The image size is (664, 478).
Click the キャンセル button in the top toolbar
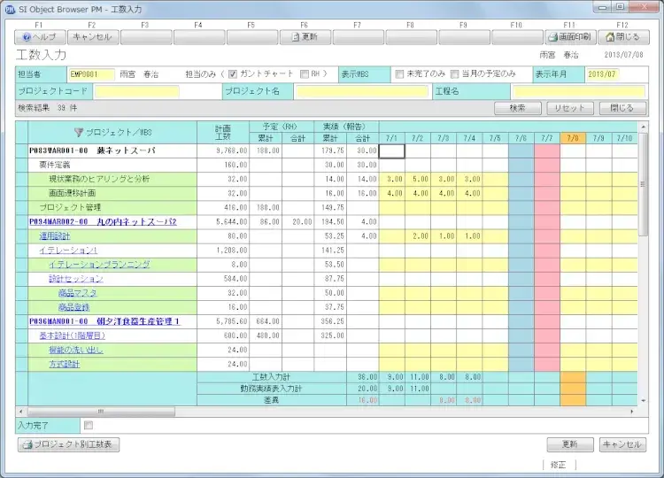tap(92, 37)
